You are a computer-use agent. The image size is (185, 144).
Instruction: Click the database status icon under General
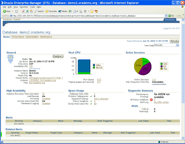pos(10,59)
